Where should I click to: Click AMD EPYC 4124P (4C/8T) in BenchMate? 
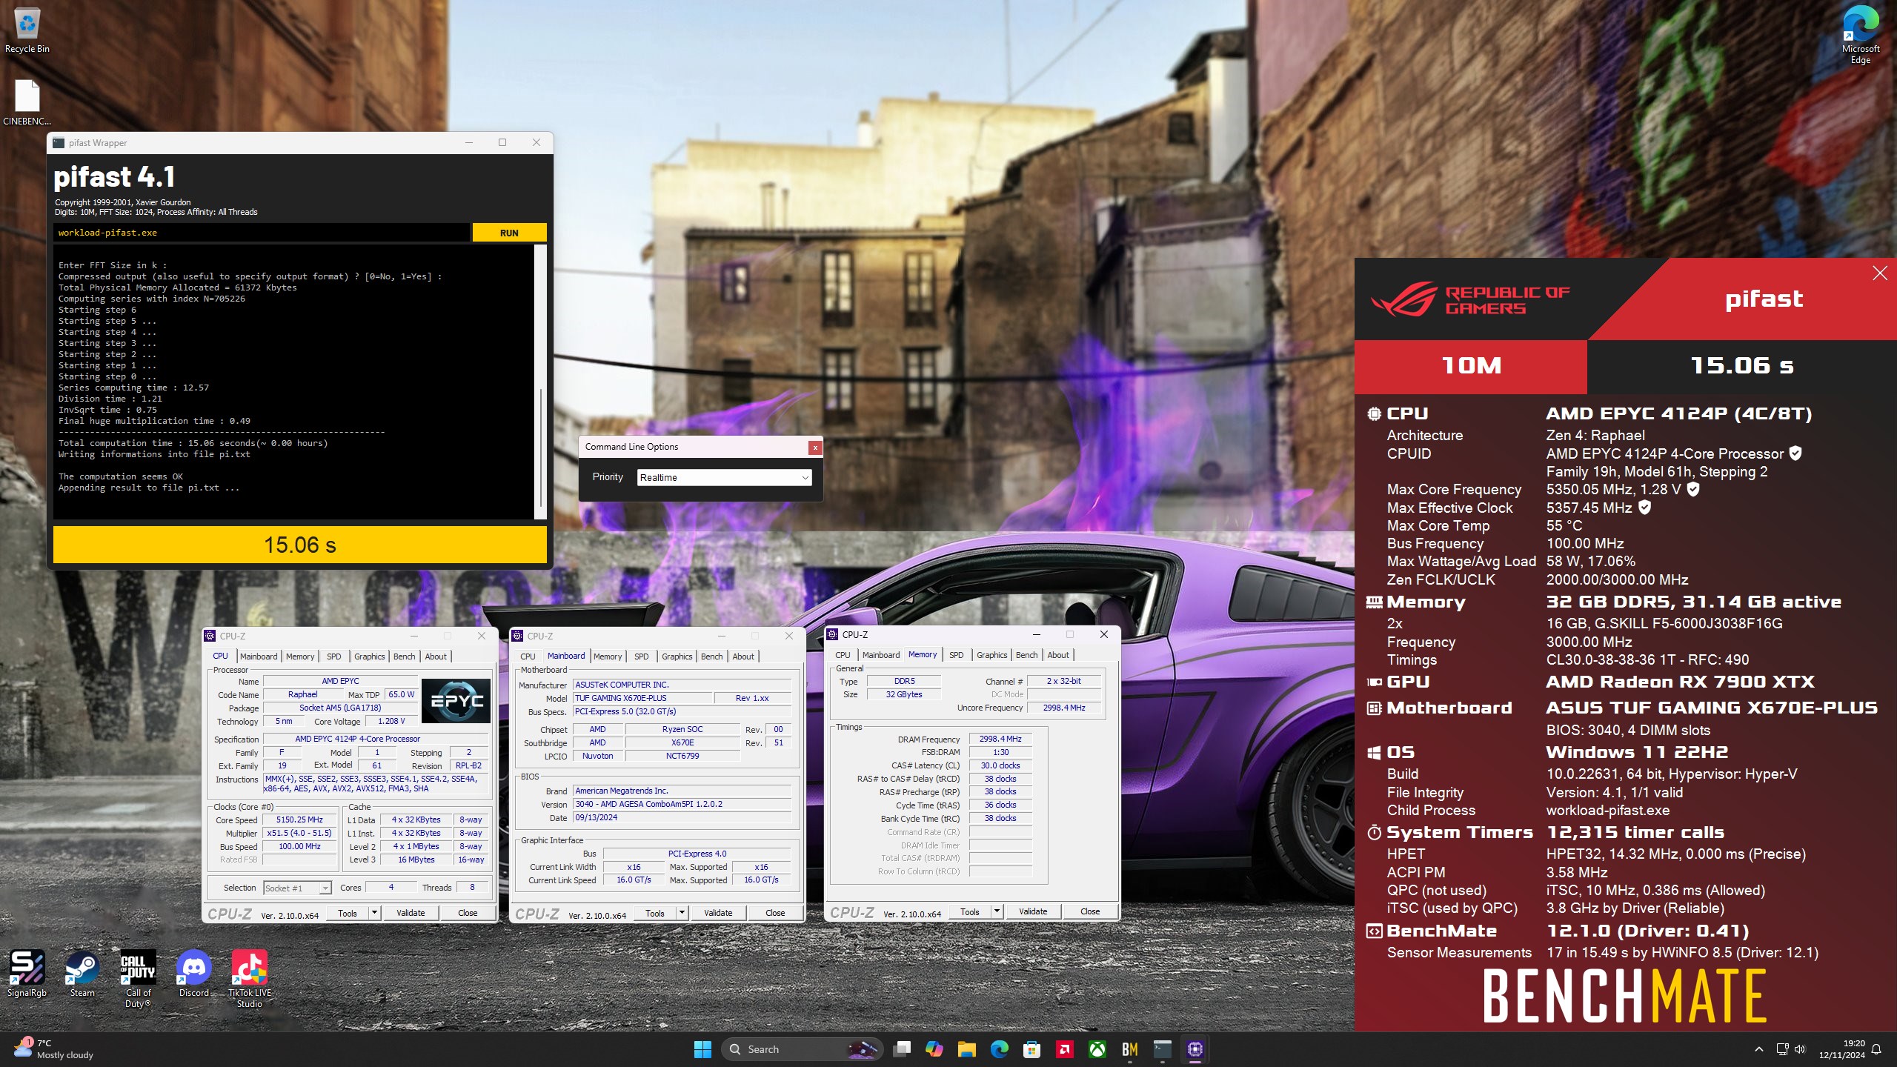tap(1678, 413)
